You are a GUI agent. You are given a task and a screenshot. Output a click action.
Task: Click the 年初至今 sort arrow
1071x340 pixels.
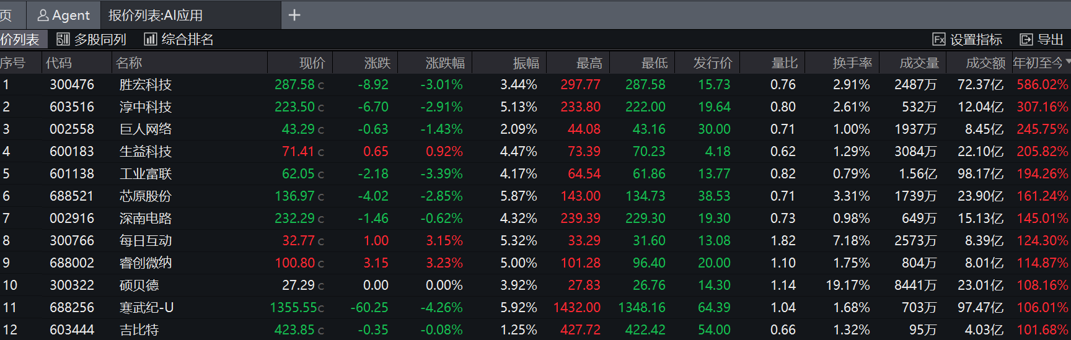click(x=1068, y=62)
